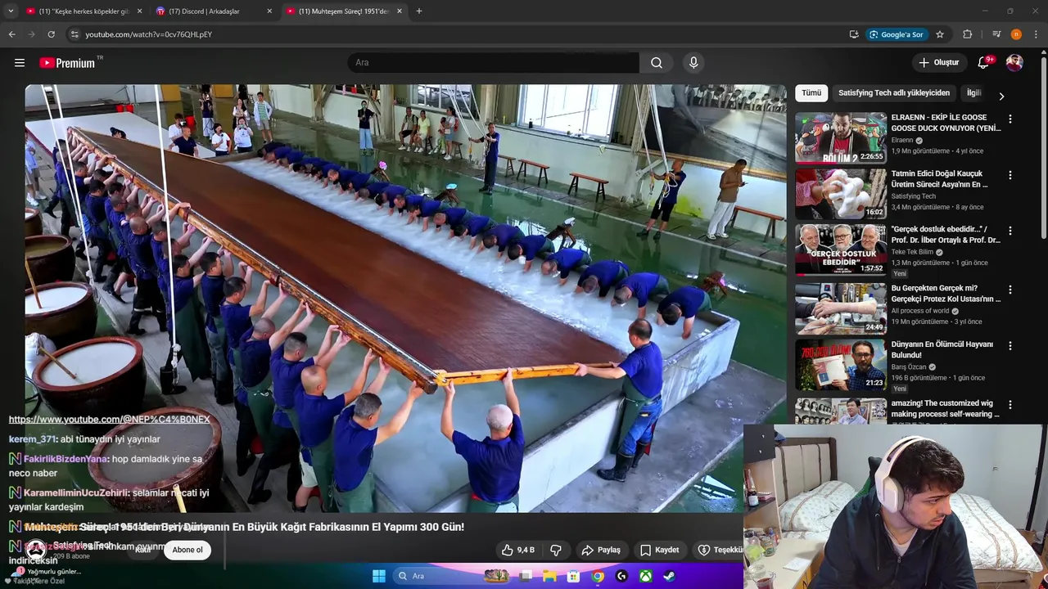Bookmark this page with the star icon

tap(940, 34)
